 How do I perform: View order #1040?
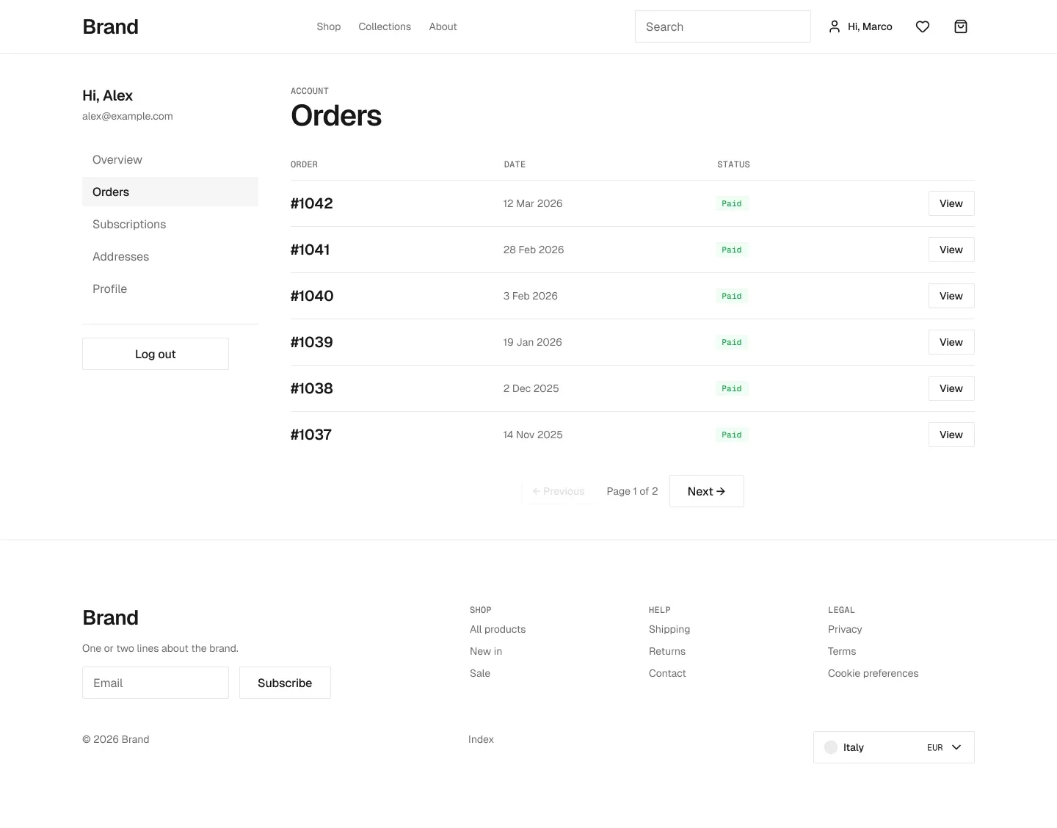[951, 296]
